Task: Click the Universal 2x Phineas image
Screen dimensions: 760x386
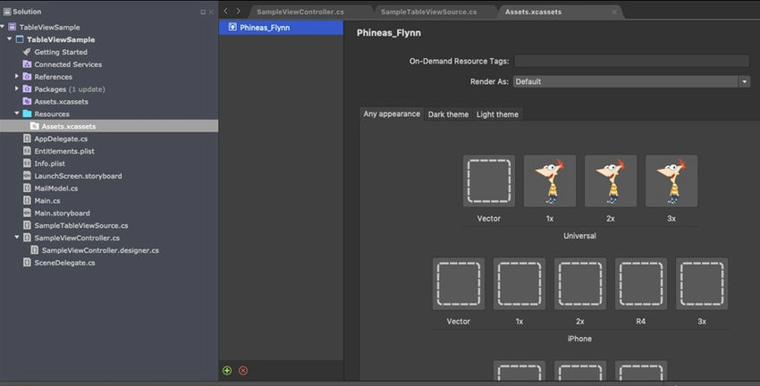Action: [x=611, y=181]
